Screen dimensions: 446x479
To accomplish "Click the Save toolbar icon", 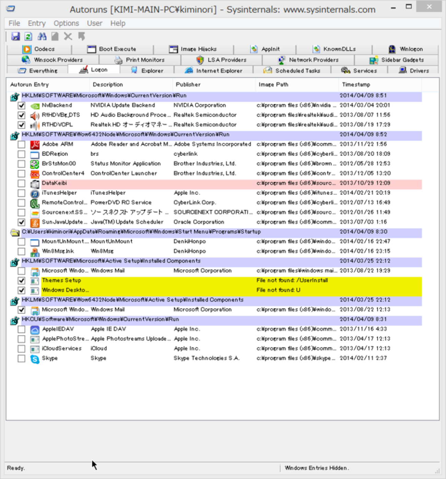I will (15, 36).
